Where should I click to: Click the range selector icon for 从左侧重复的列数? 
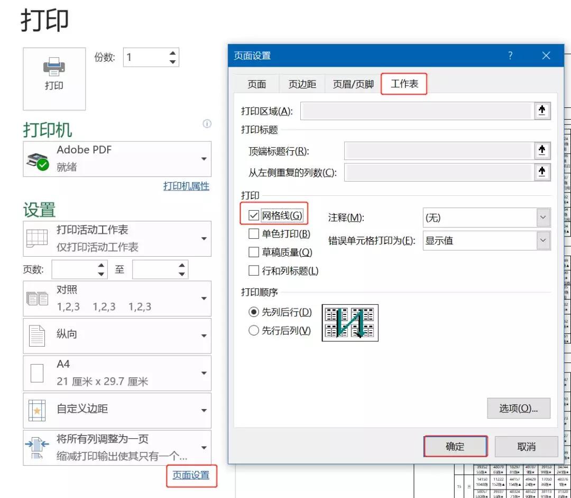coord(542,171)
